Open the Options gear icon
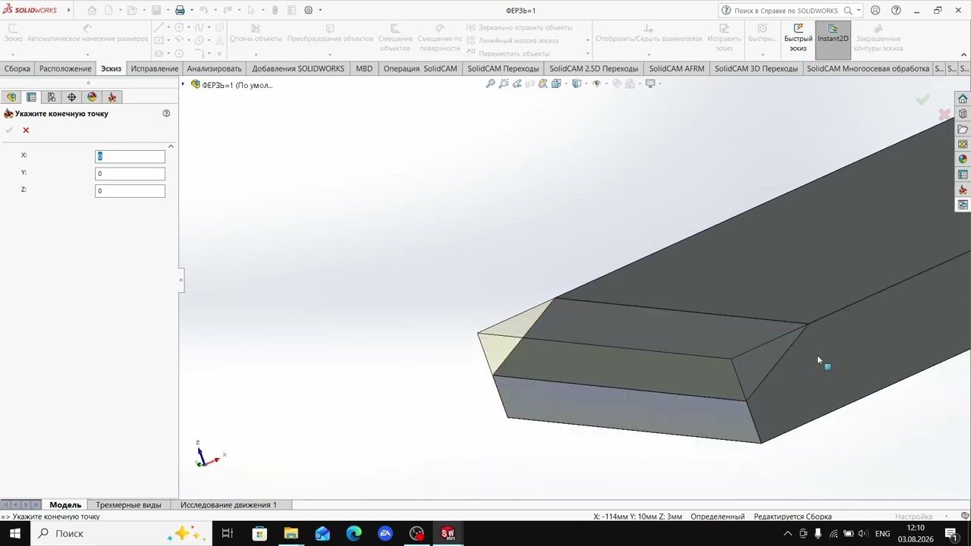Screen dimensions: 971x546 click(x=309, y=11)
